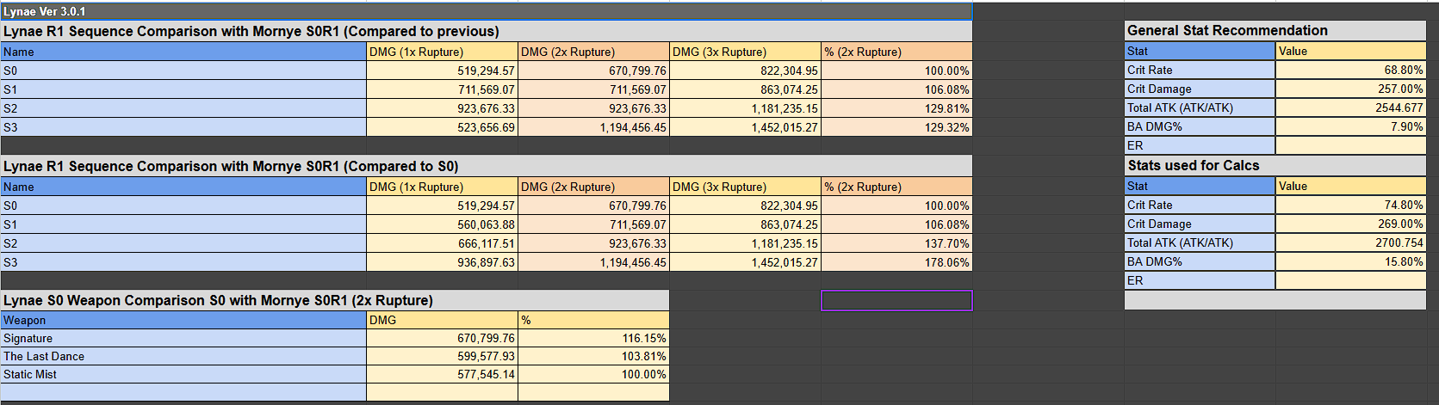This screenshot has height=405, width=1439.
Task: Click empty ER value field under Stats used for Calcs
Action: [1350, 280]
